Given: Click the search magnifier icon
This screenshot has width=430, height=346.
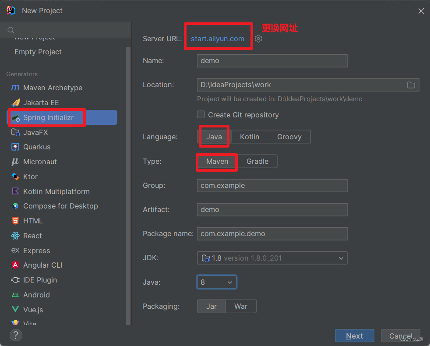Looking at the screenshot, I should click(11, 30).
